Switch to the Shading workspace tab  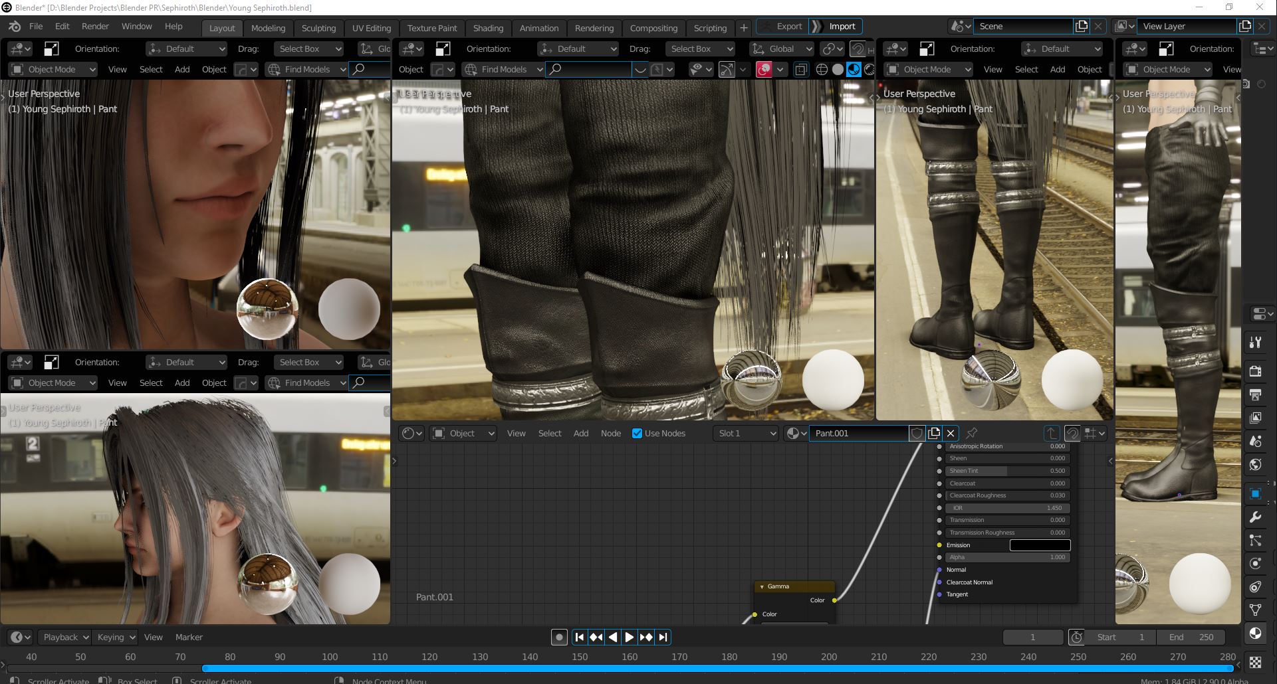click(488, 28)
